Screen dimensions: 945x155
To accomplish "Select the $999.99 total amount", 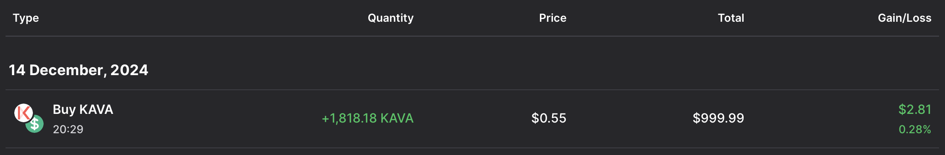I will click(x=718, y=118).
